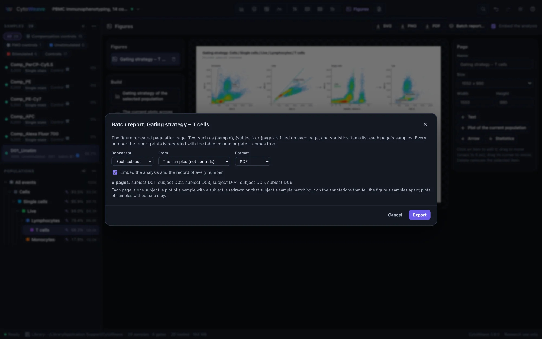542x339 pixels.
Task: Open the Format dropdown showing PDF
Action: click(x=253, y=161)
